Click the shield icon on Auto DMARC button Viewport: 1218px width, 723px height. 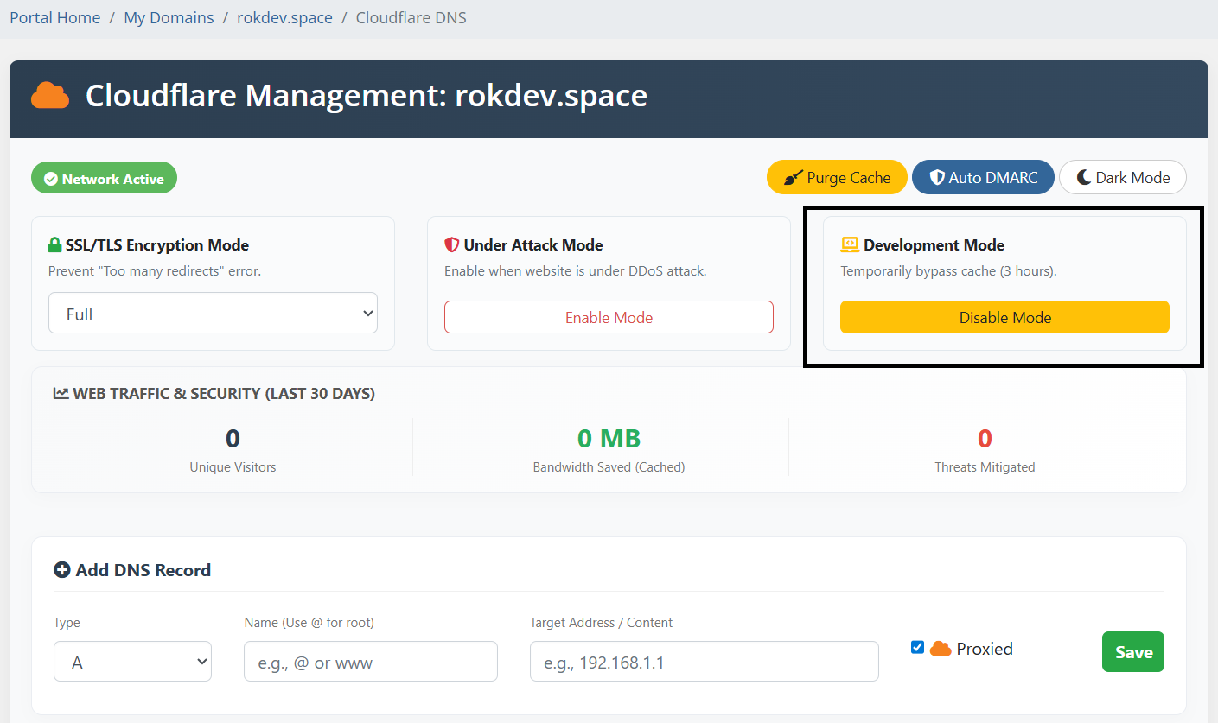[938, 176]
